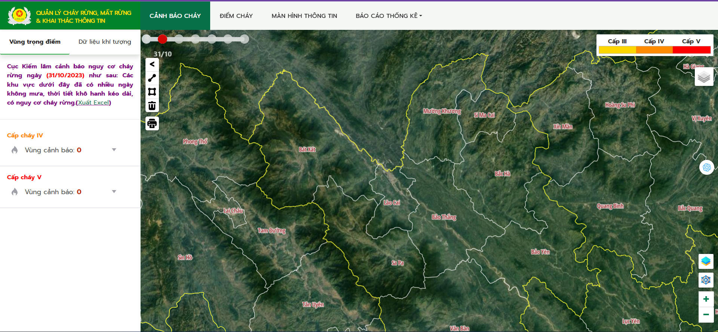Select the draw line tool
The height and width of the screenshot is (332, 718).
click(152, 78)
